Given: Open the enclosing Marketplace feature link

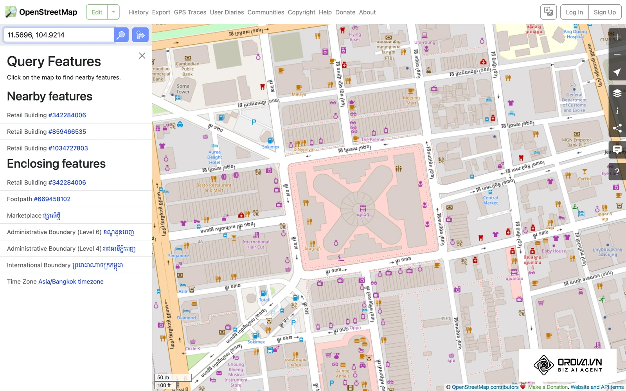Looking at the screenshot, I should coord(52,215).
